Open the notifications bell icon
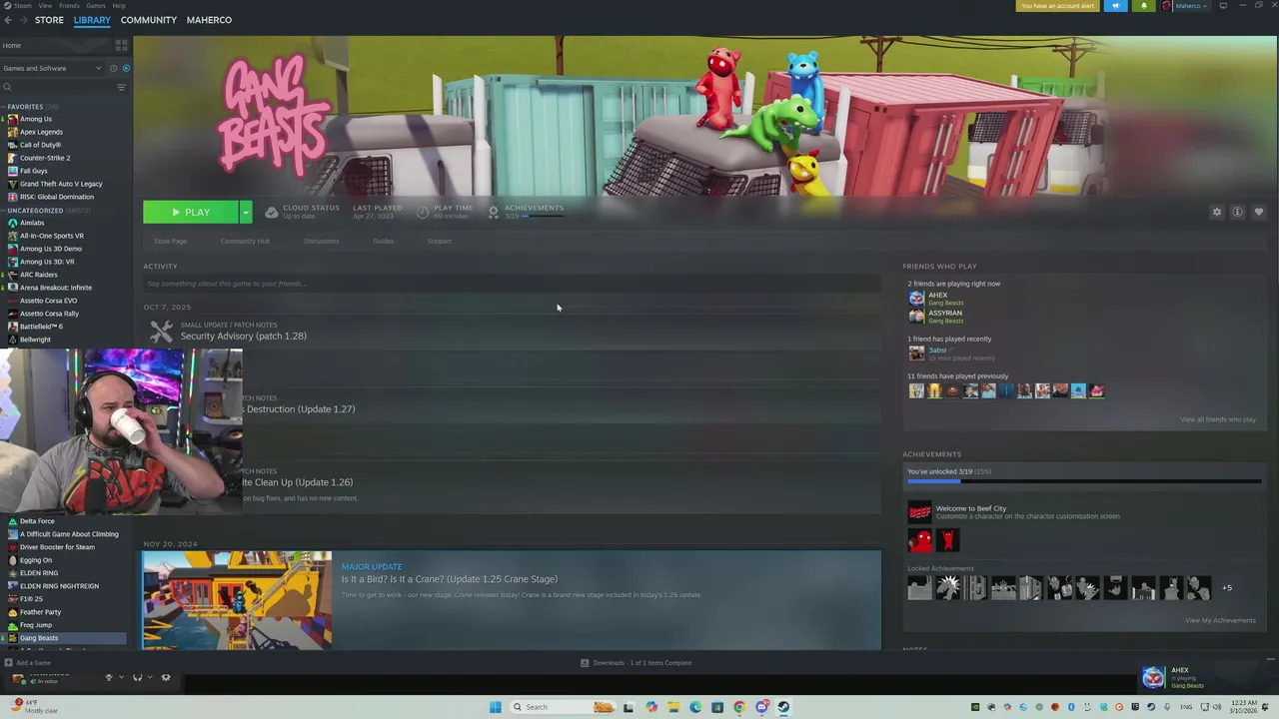Viewport: 1279px width, 719px height. (1143, 6)
